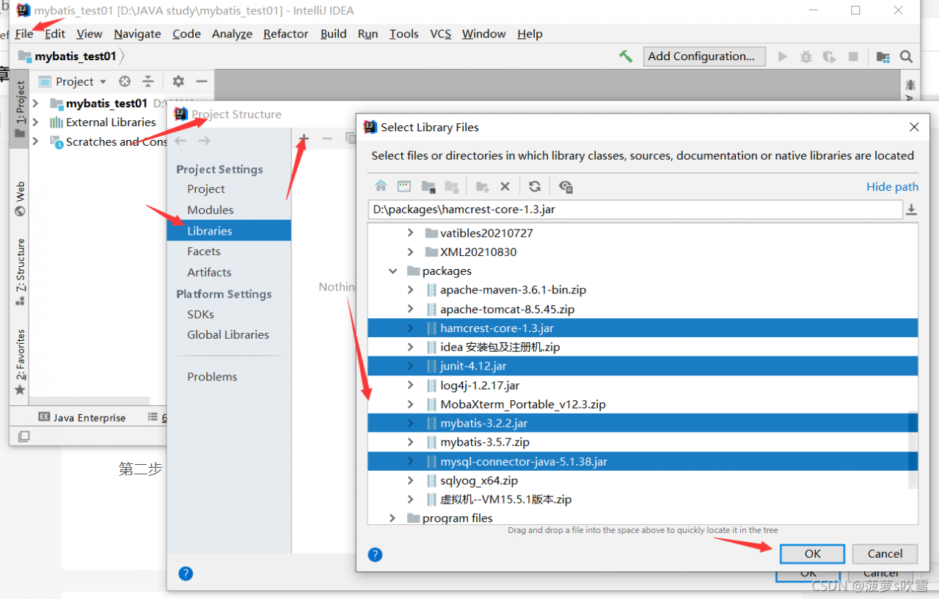Viewport: 939px width, 599px height.
Task: Expand the mybatis_test01 project node
Action: click(35, 103)
